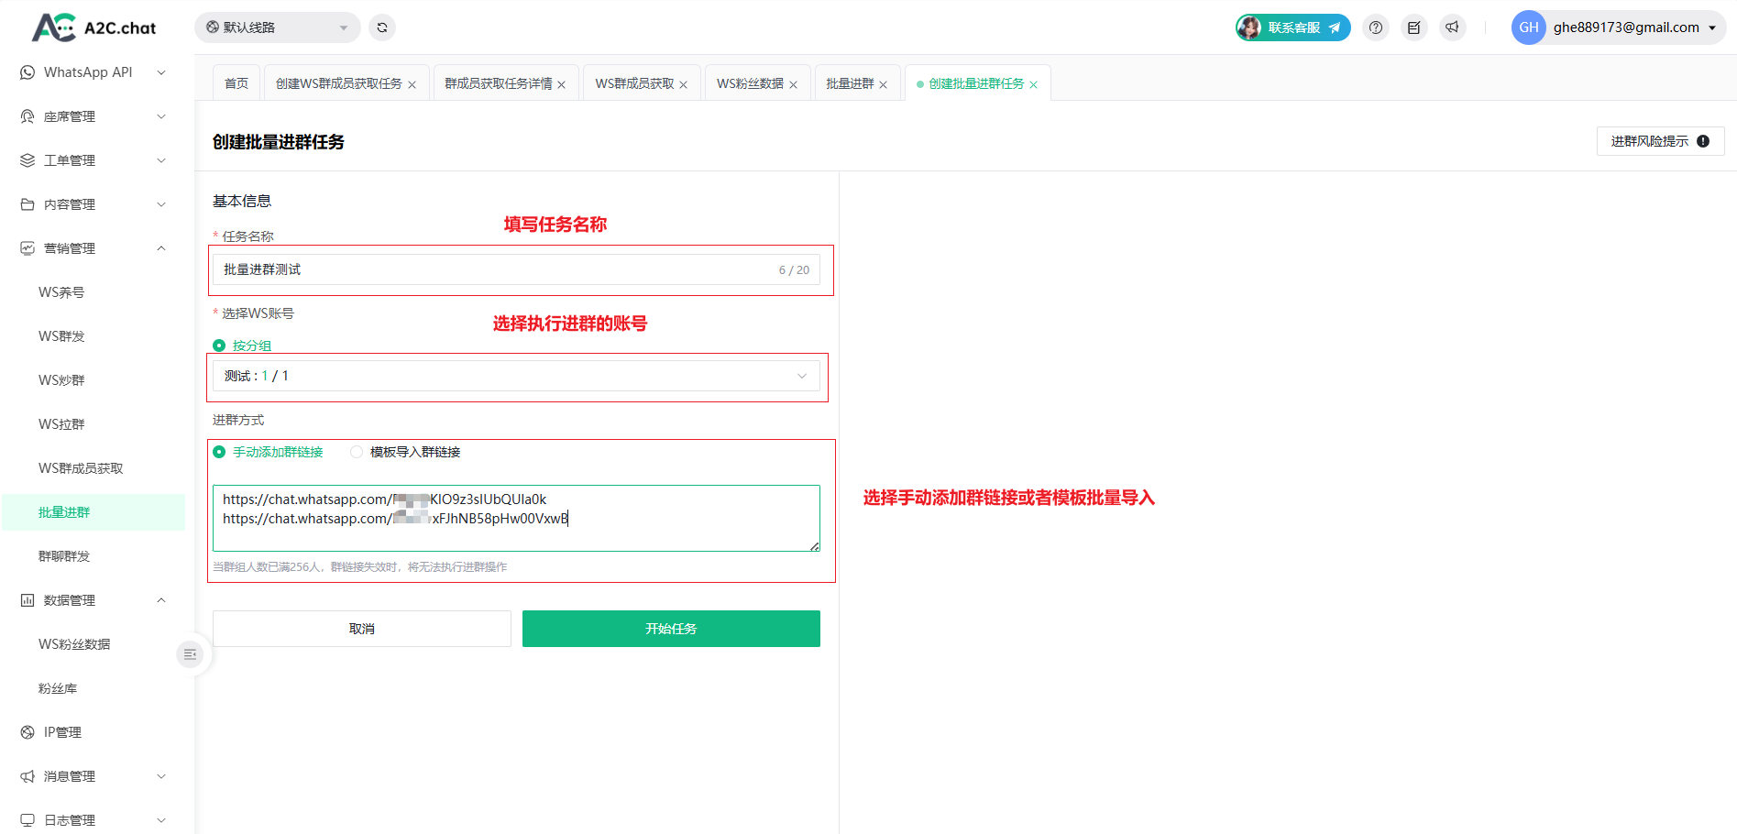1737x834 pixels.
Task: Select the 按分组 radio option
Action: pyautogui.click(x=220, y=346)
